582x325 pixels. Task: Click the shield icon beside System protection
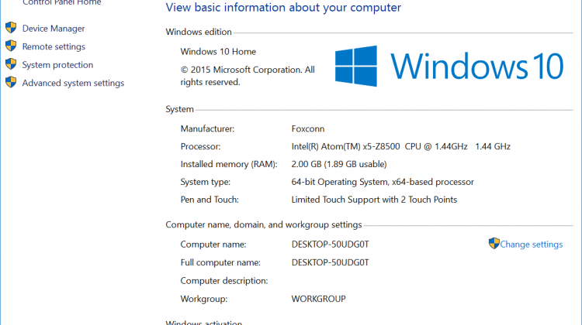pos(11,64)
